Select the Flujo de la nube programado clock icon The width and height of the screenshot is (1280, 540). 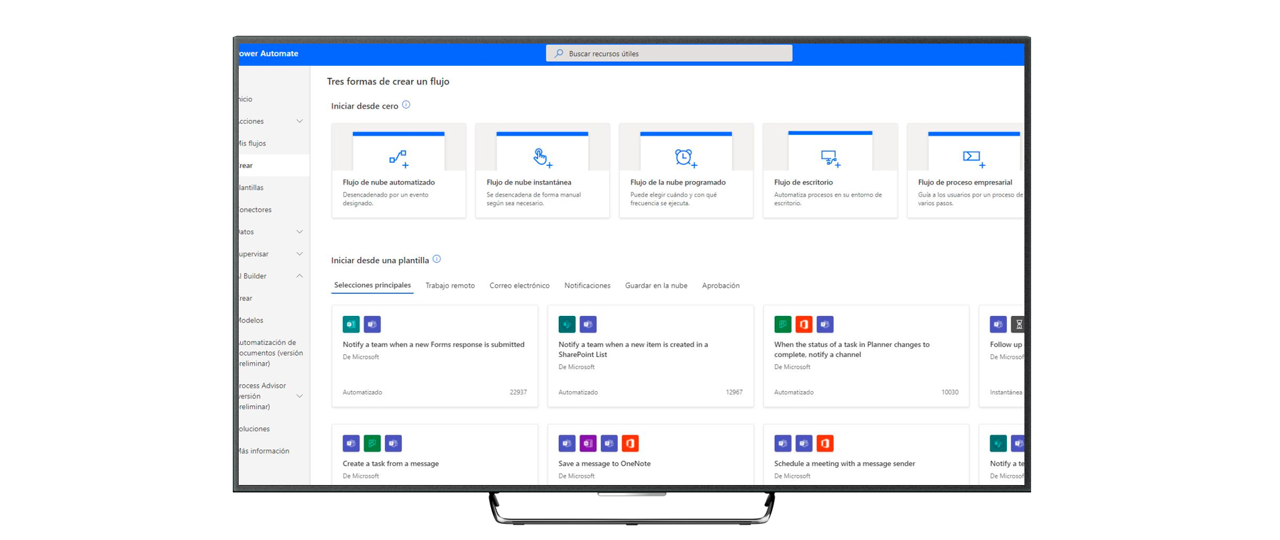click(x=686, y=158)
